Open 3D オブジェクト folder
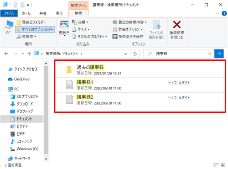 pos(24,96)
